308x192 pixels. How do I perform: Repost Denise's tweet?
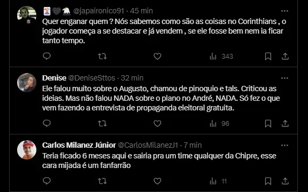pyautogui.click(x=102, y=124)
